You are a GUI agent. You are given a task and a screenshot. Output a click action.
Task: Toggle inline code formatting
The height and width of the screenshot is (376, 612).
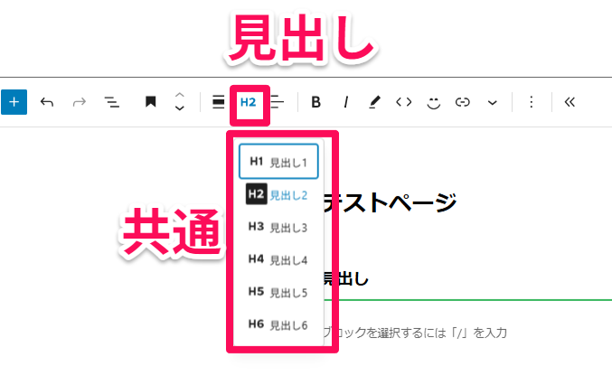(404, 102)
